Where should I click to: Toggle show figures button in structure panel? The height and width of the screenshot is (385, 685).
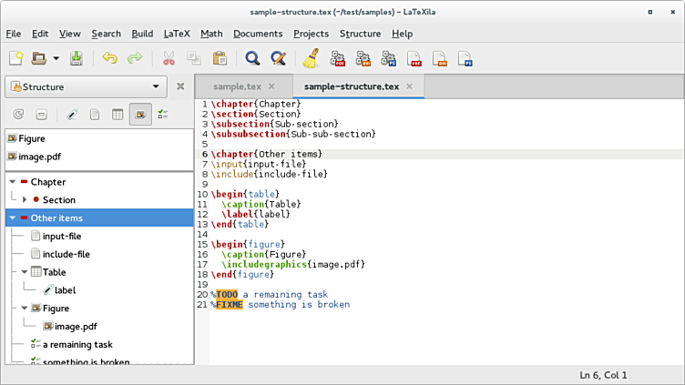point(140,115)
